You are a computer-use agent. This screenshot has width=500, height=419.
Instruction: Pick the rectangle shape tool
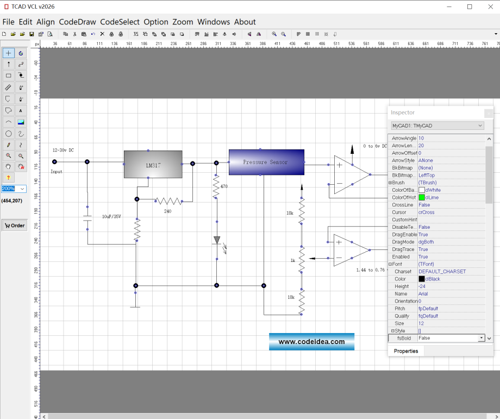point(9,76)
